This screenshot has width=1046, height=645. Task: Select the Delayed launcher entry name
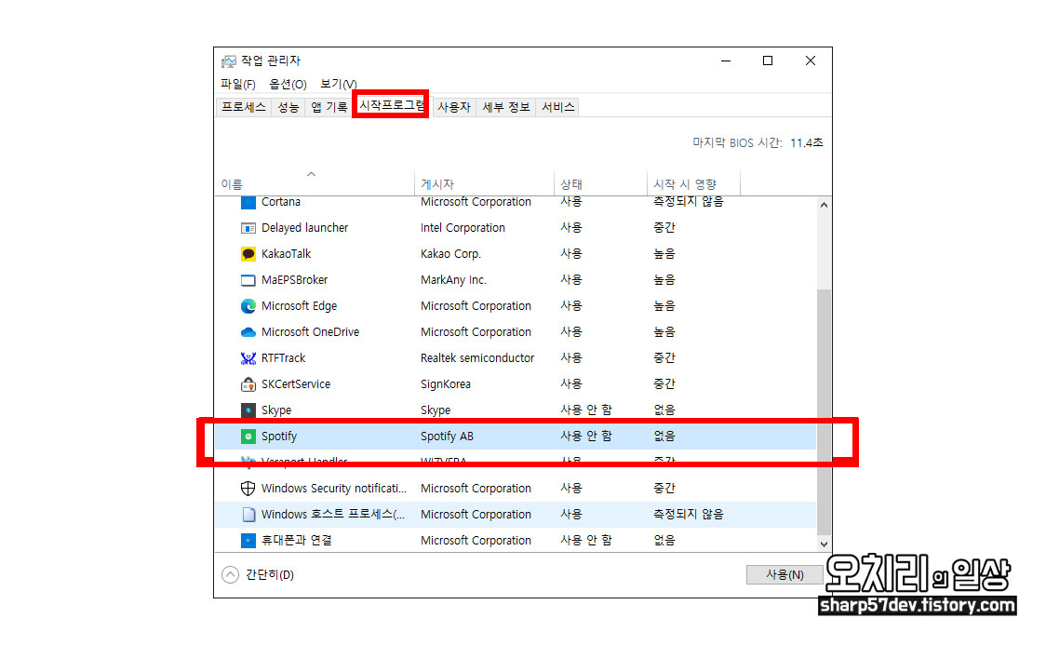(x=305, y=228)
